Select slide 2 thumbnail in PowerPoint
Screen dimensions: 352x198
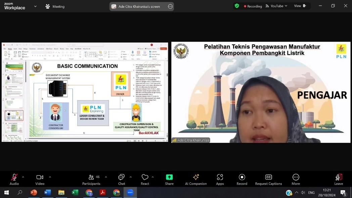pyautogui.click(x=14, y=79)
